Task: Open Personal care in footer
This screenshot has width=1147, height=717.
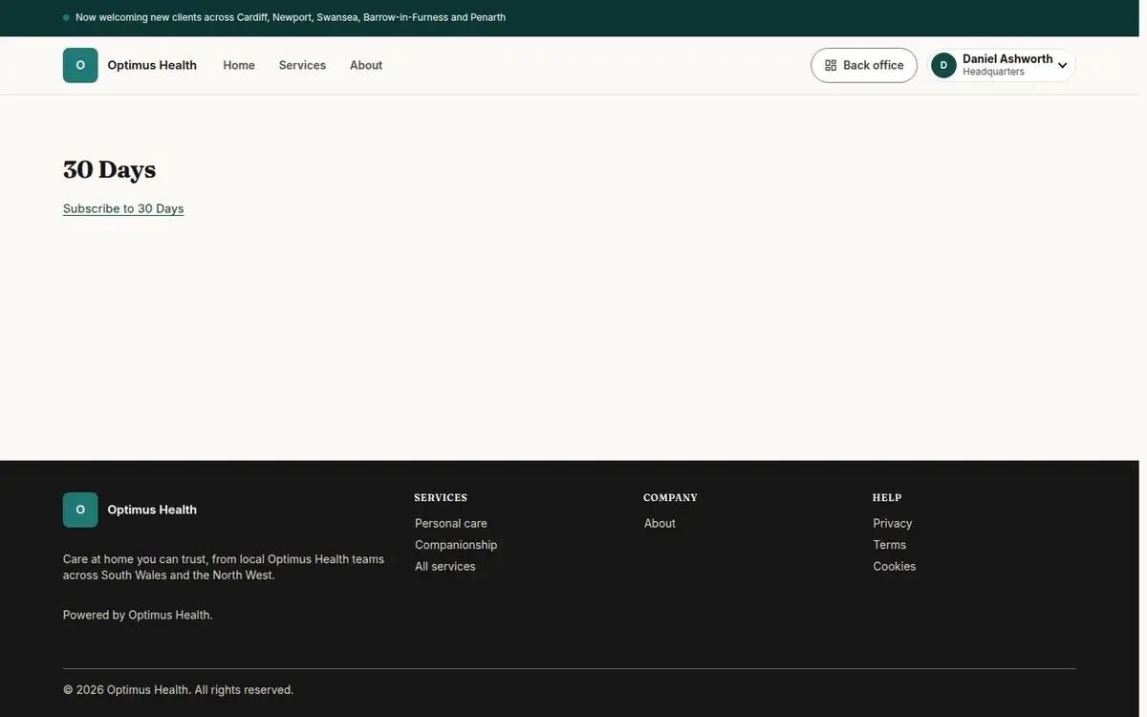Action: 451,523
